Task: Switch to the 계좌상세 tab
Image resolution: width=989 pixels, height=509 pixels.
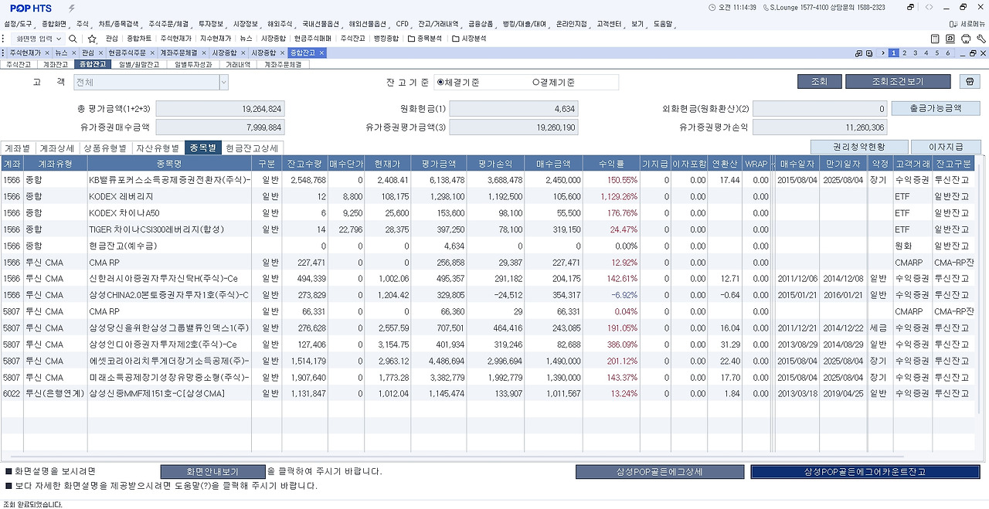Action: (58, 148)
